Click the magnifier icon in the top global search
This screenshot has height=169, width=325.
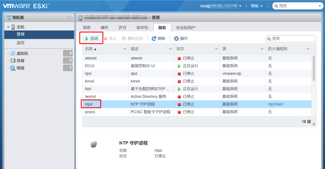[276, 6]
